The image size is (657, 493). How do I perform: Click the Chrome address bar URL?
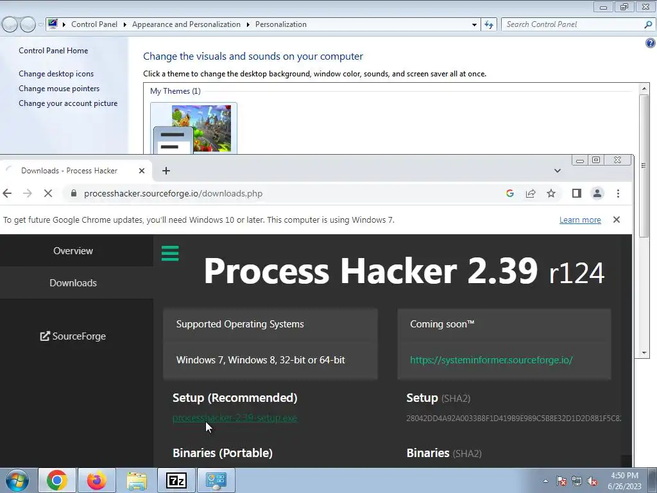[x=173, y=194]
